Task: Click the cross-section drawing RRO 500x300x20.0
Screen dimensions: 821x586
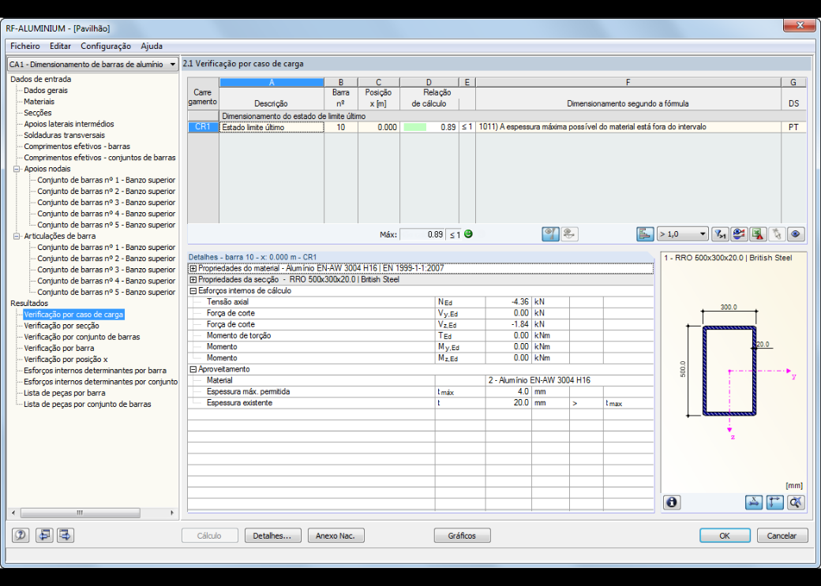Action: click(x=729, y=371)
